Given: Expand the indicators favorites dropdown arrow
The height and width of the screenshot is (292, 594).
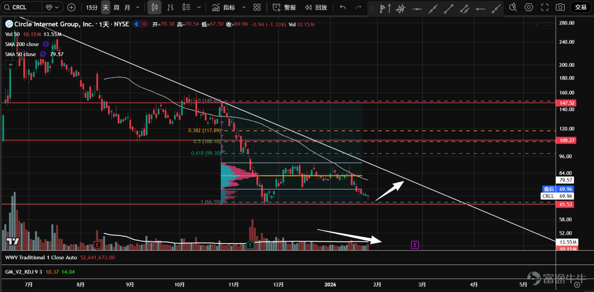Looking at the screenshot, I should pos(244,7).
